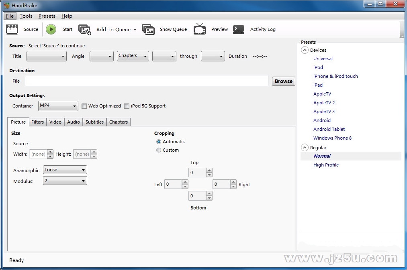This screenshot has height=270, width=407.
Task: Open the Container MP4 dropdown
Action: (58, 106)
